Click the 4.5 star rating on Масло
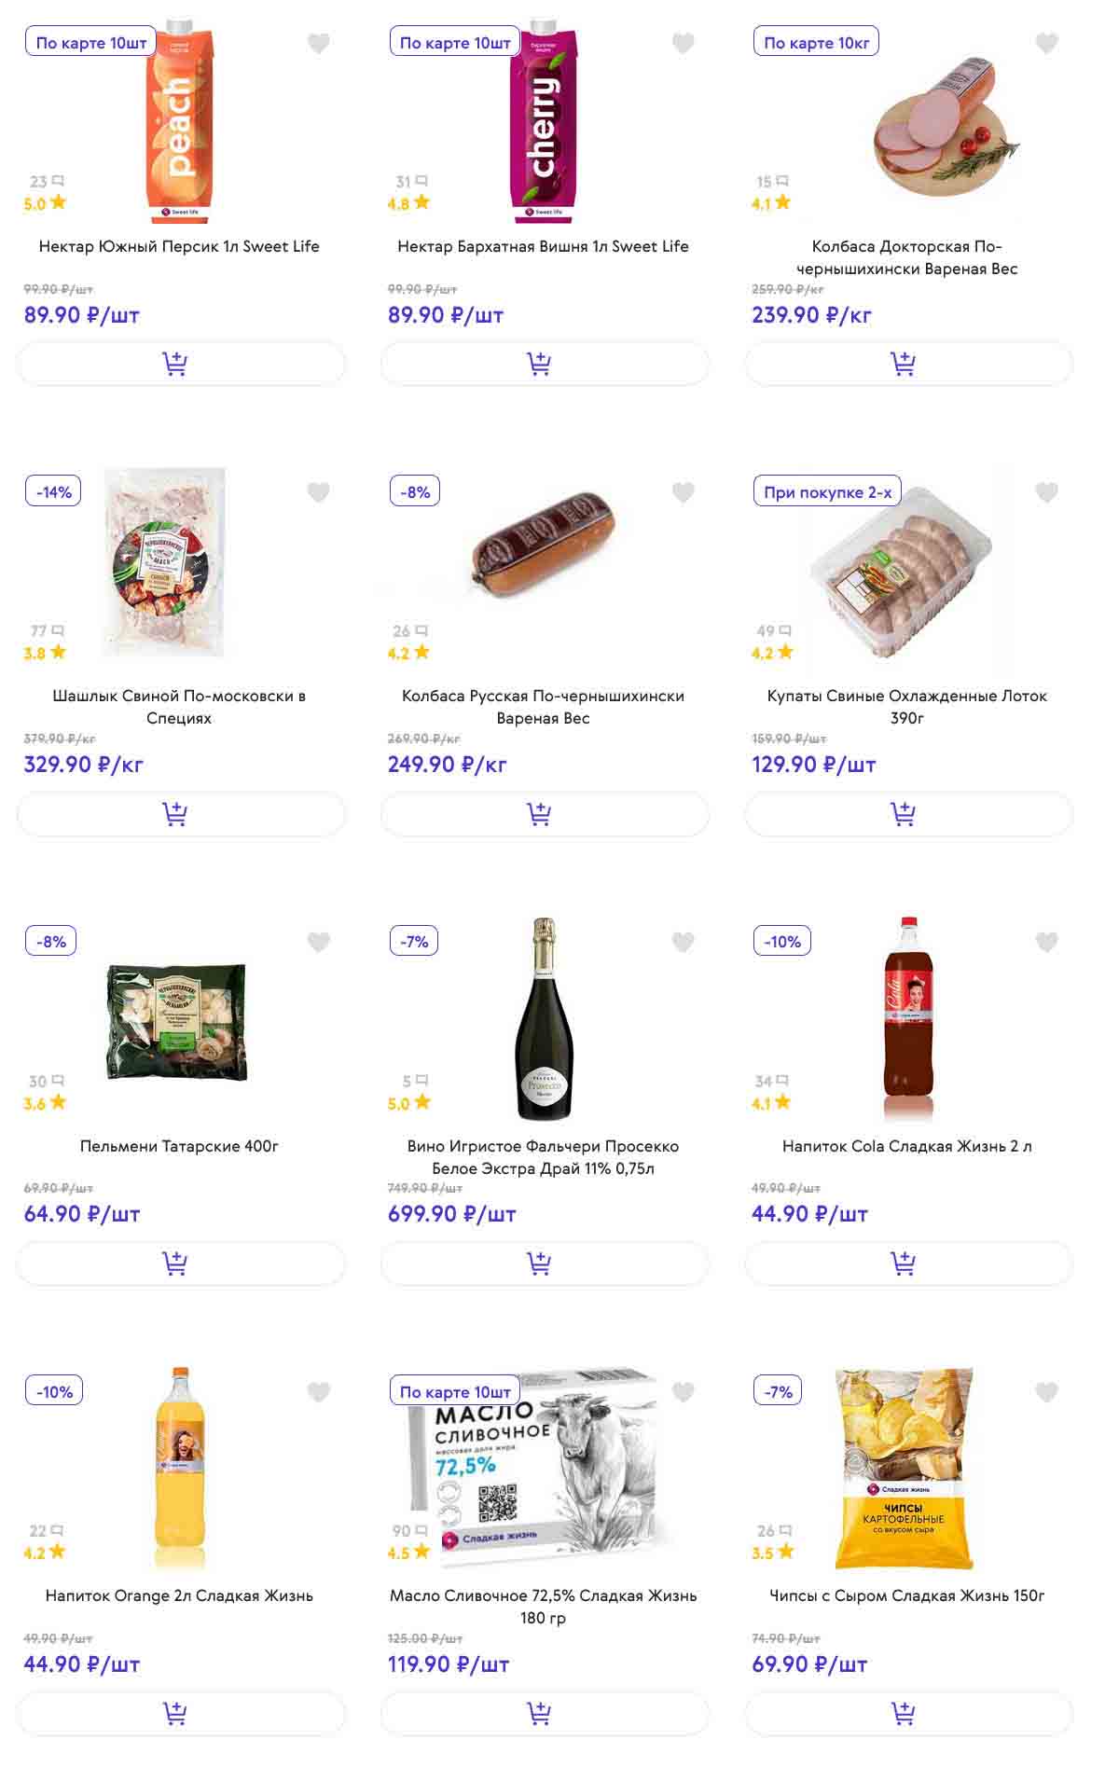The image size is (1105, 1767). point(408,1553)
